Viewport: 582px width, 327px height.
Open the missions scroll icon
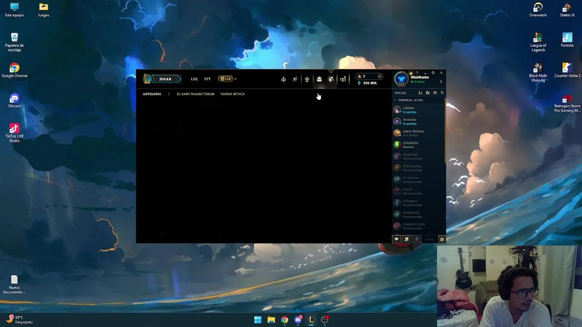click(406, 239)
